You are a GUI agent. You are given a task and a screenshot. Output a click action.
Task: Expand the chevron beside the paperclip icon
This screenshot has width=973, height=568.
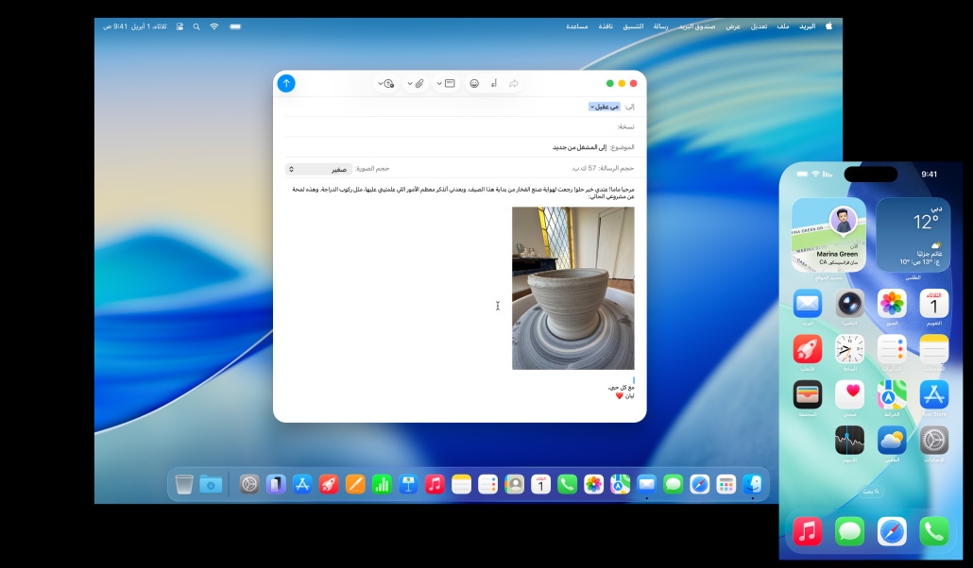[410, 83]
